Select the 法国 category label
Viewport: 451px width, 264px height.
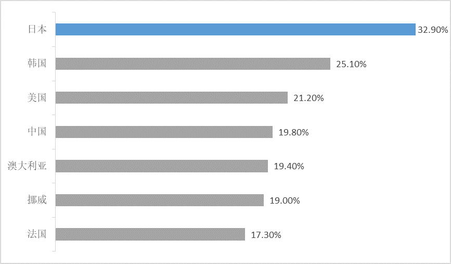coord(37,234)
